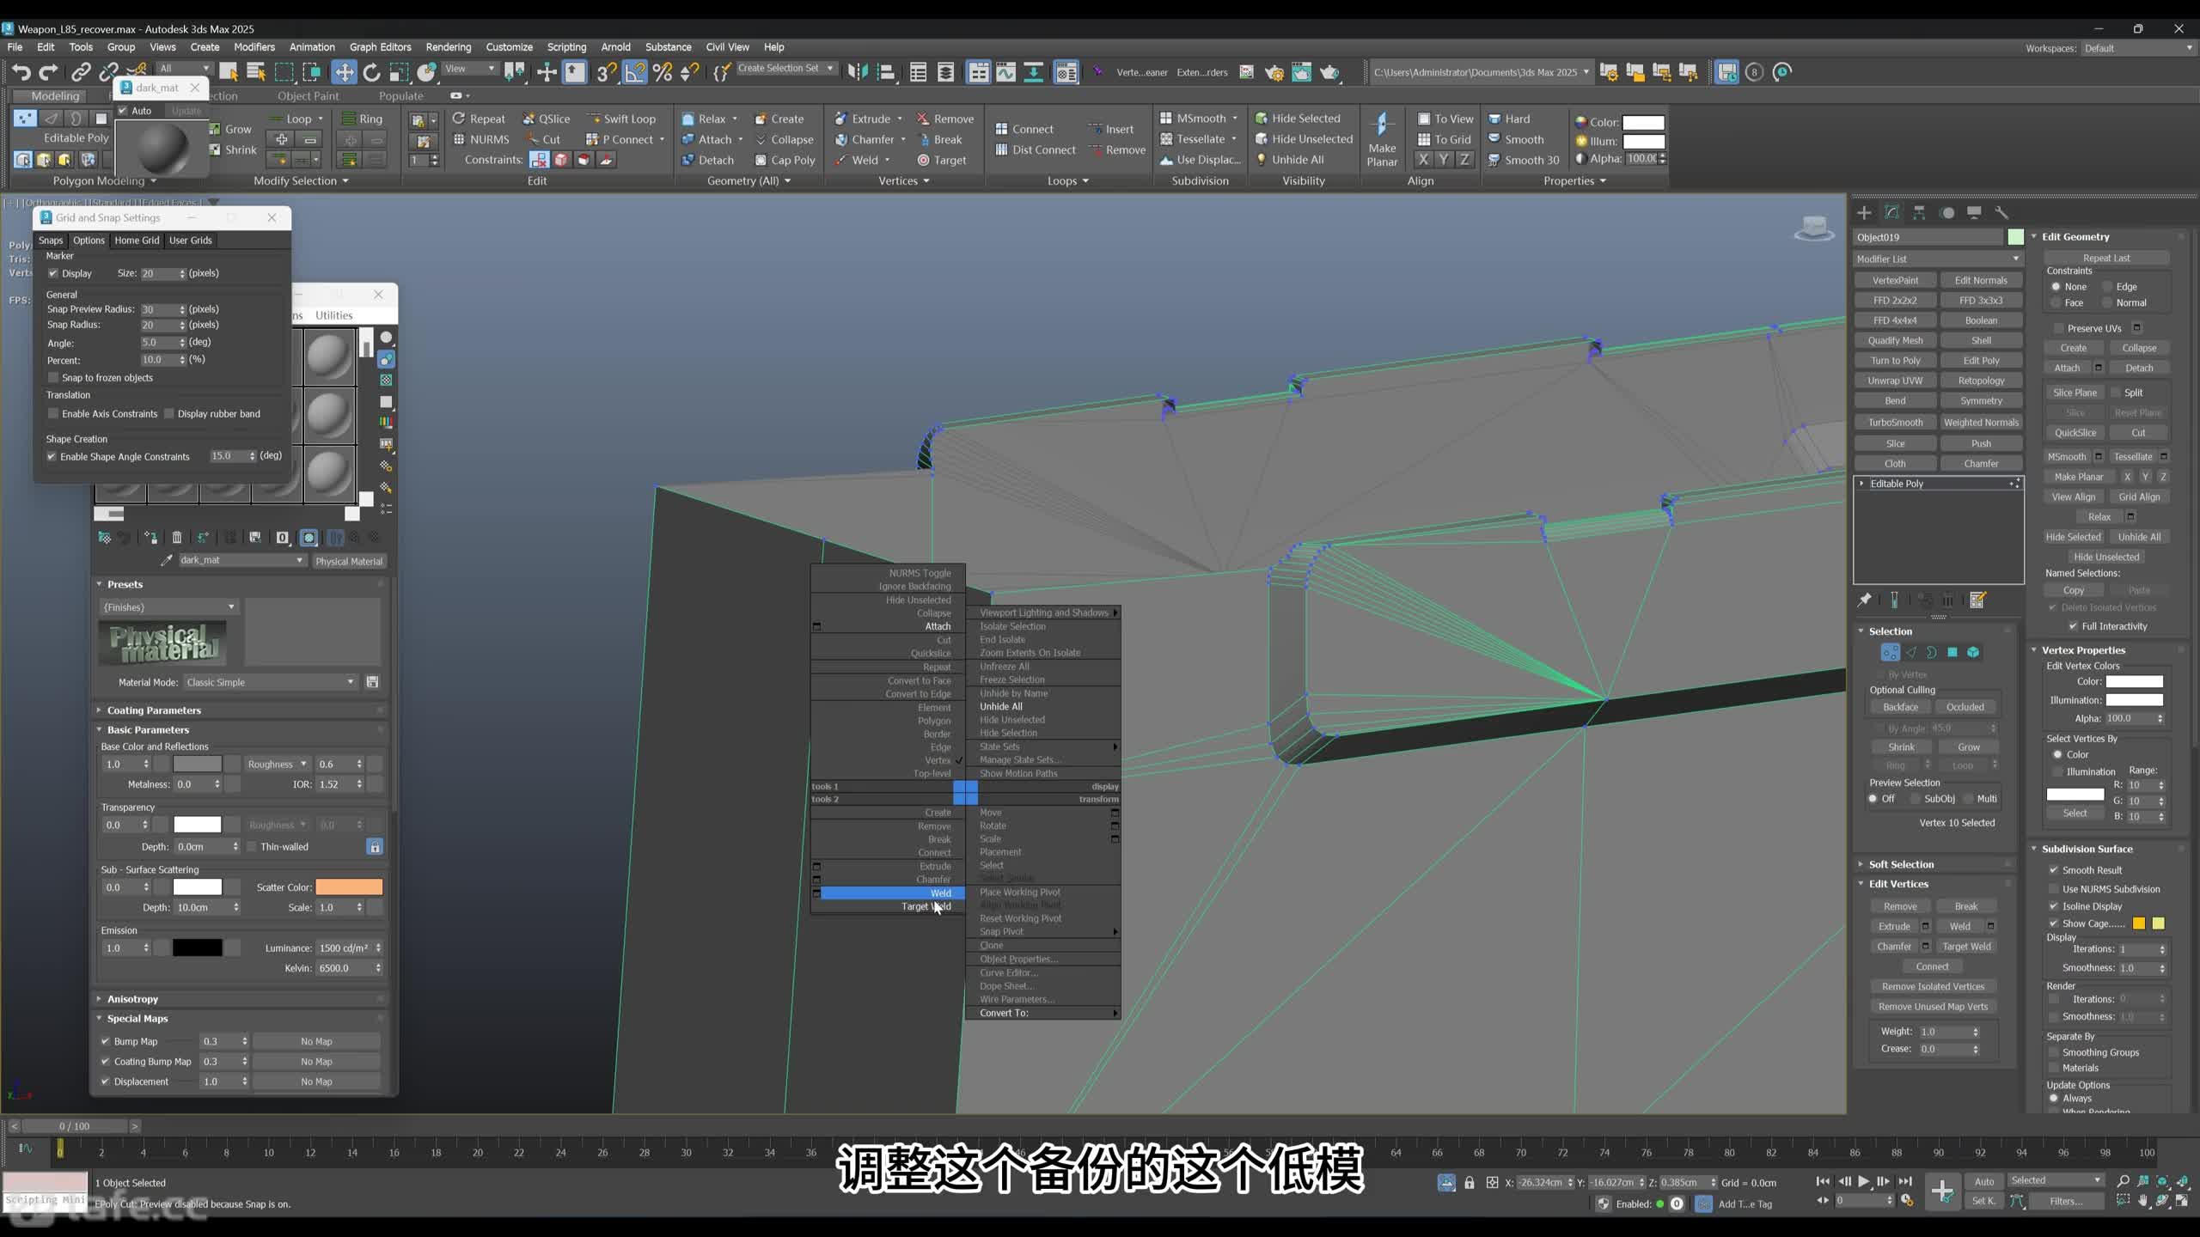Click Play Animation button

click(x=1863, y=1182)
